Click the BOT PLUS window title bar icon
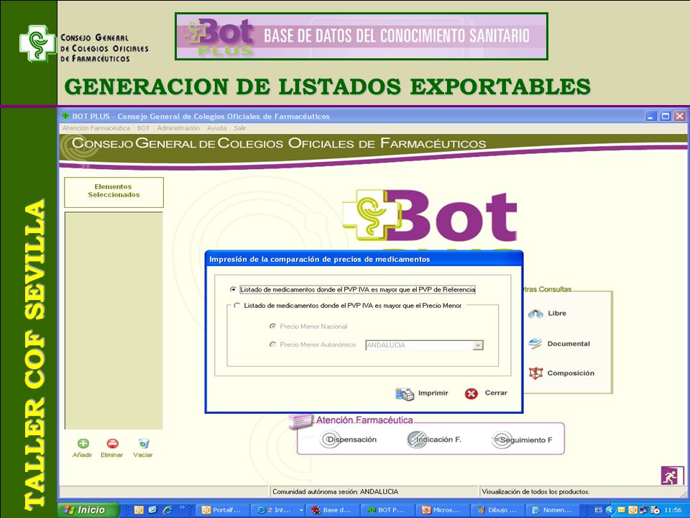Screen dimensions: 690x518 tap(65, 117)
